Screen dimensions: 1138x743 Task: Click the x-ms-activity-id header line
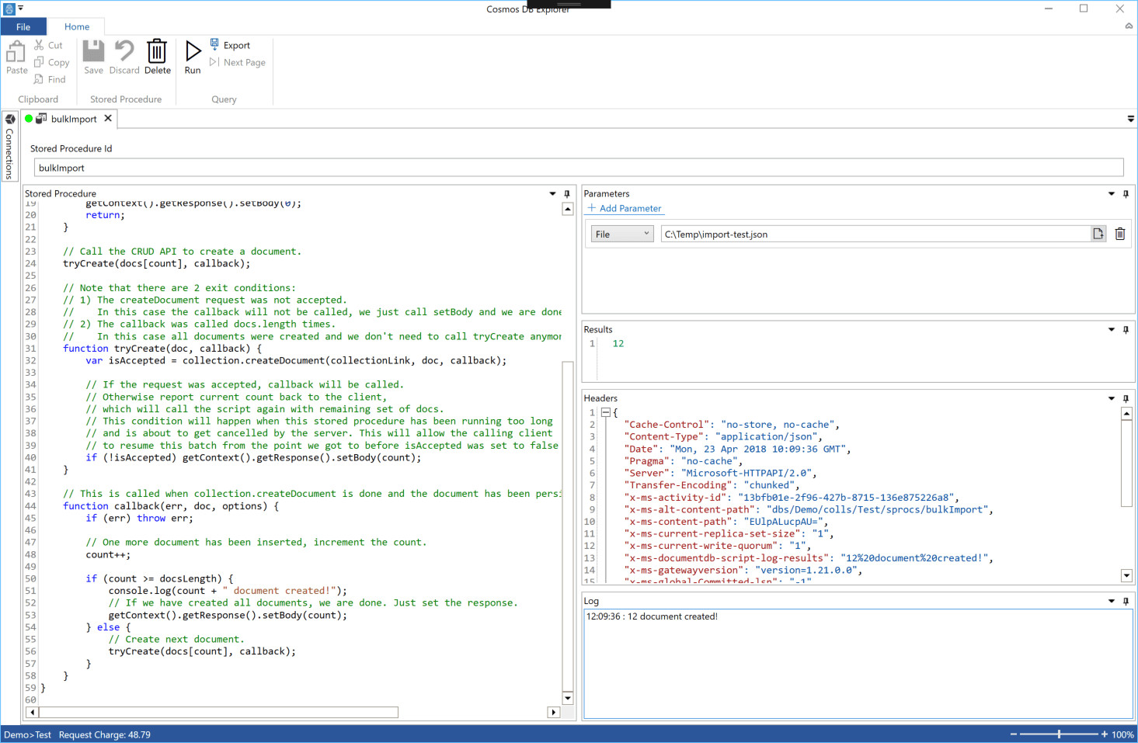(793, 498)
